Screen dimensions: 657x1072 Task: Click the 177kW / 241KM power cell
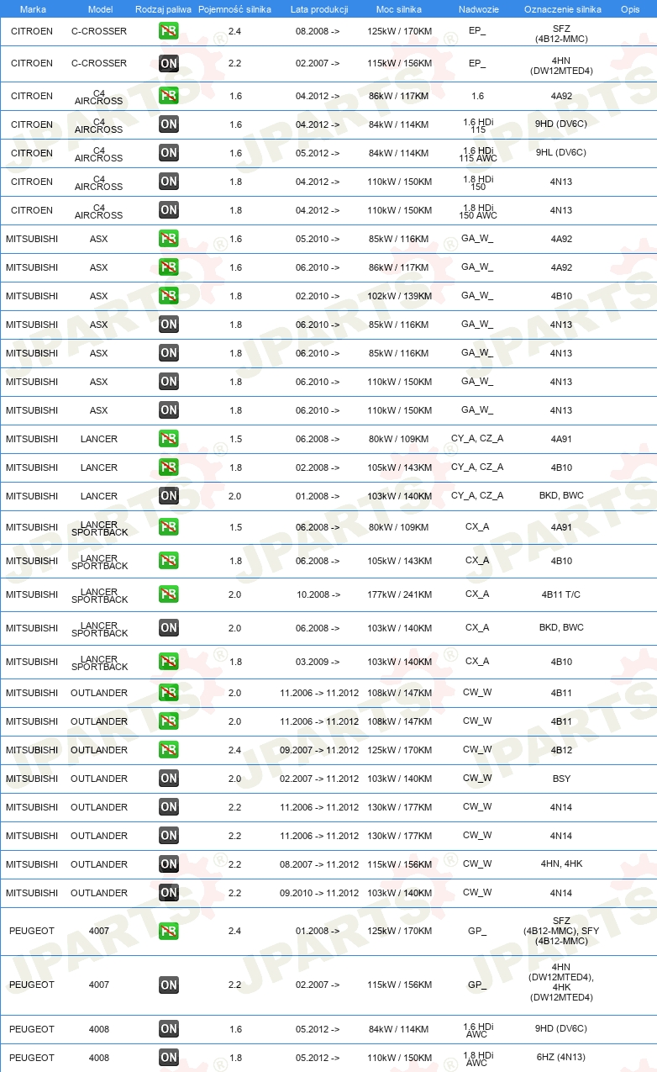(x=399, y=594)
